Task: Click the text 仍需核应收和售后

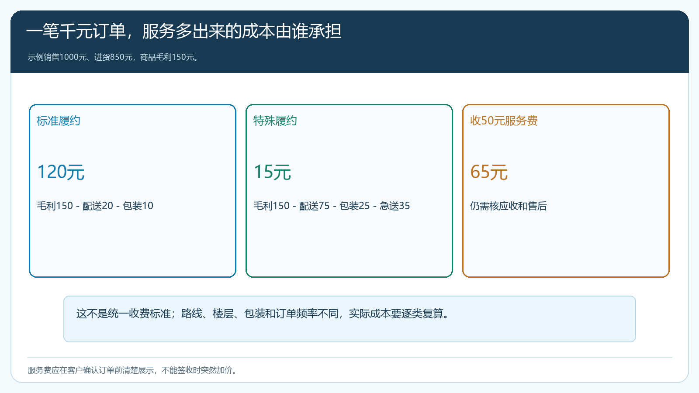Action: pyautogui.click(x=509, y=206)
